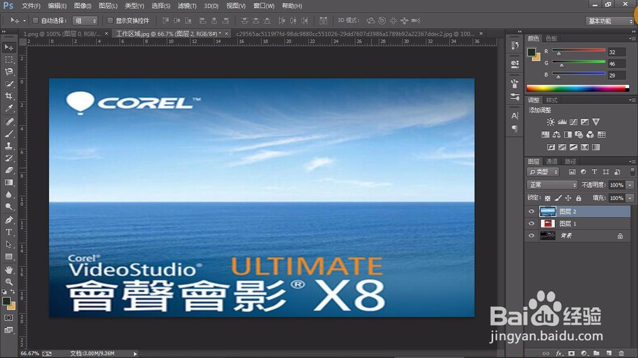Select the Blur tool

[8, 195]
